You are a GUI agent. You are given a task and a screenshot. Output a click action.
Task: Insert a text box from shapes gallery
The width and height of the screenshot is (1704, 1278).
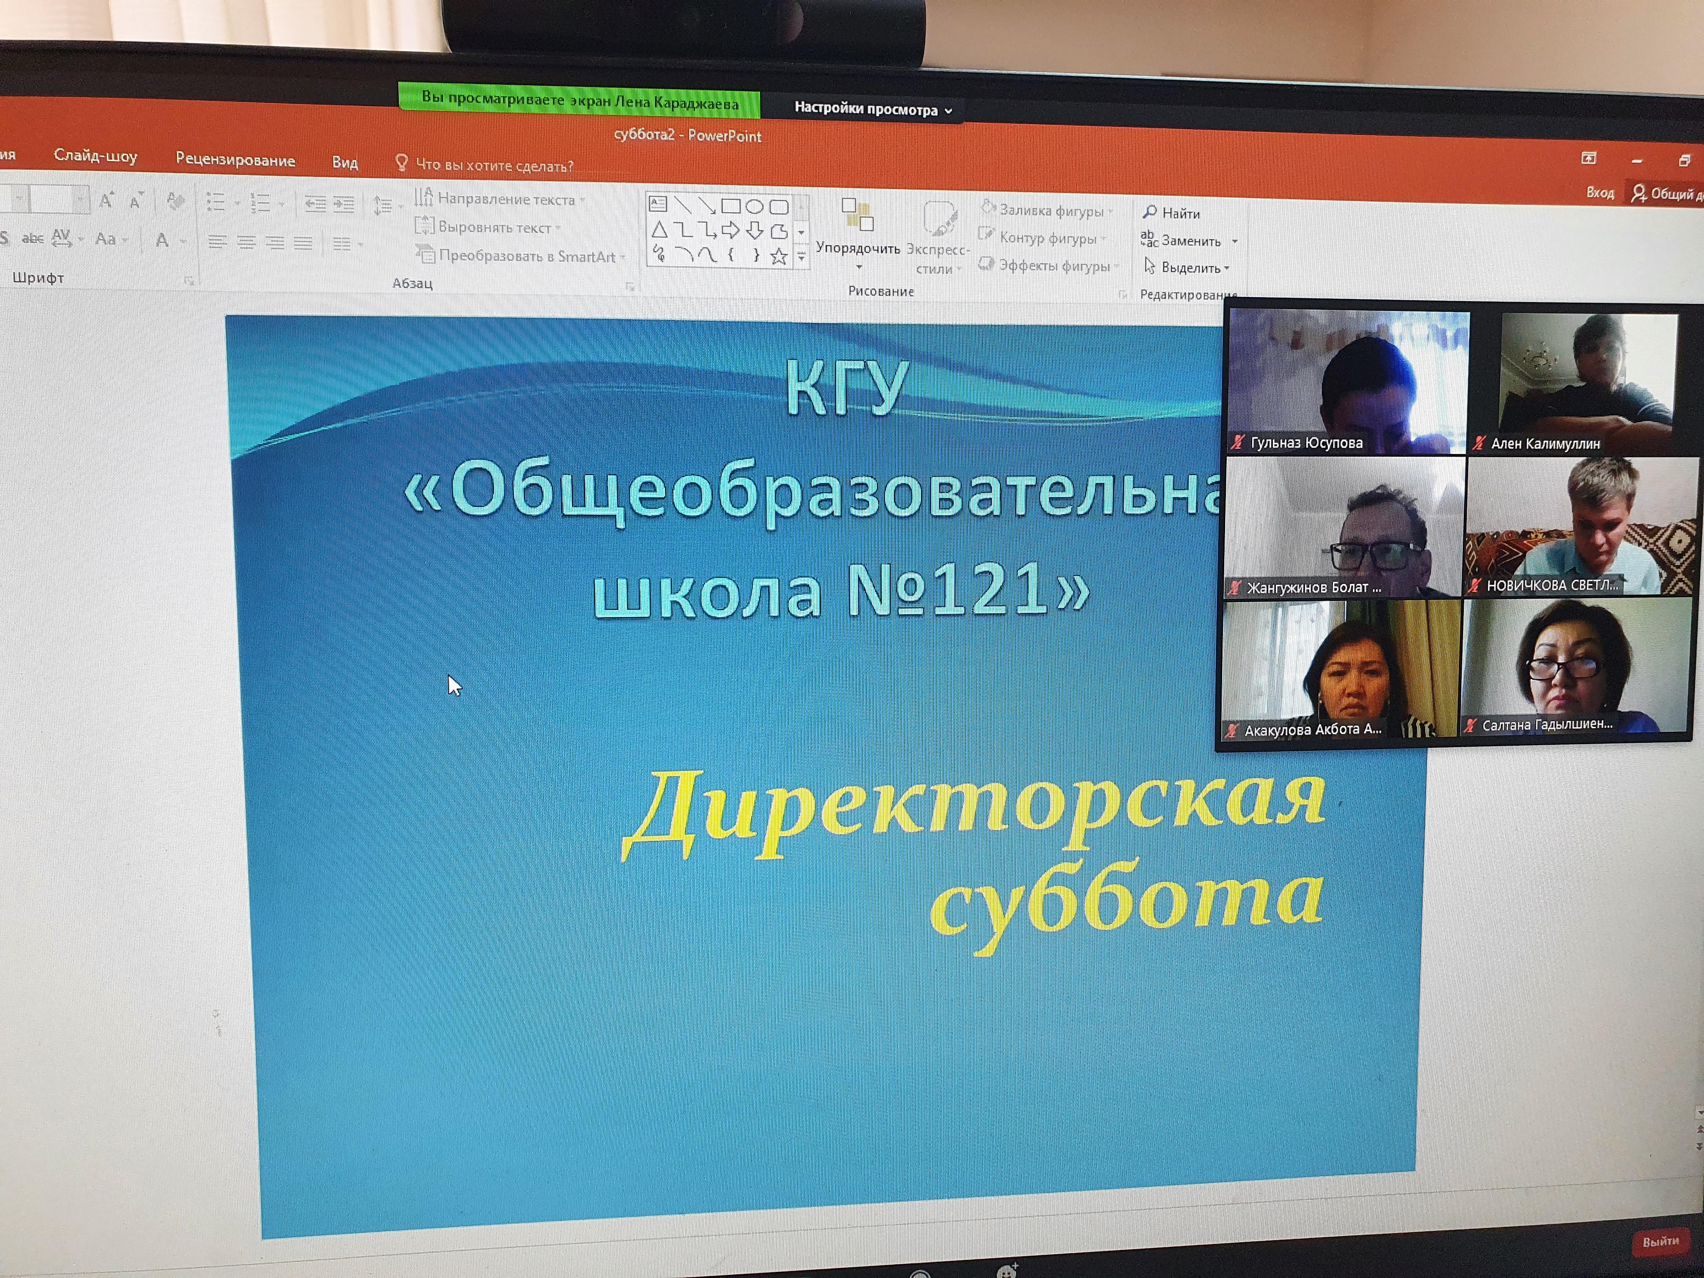(x=658, y=204)
